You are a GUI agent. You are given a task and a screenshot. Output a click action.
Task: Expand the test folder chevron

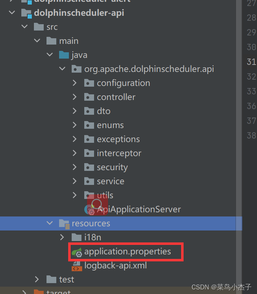click(x=37, y=279)
